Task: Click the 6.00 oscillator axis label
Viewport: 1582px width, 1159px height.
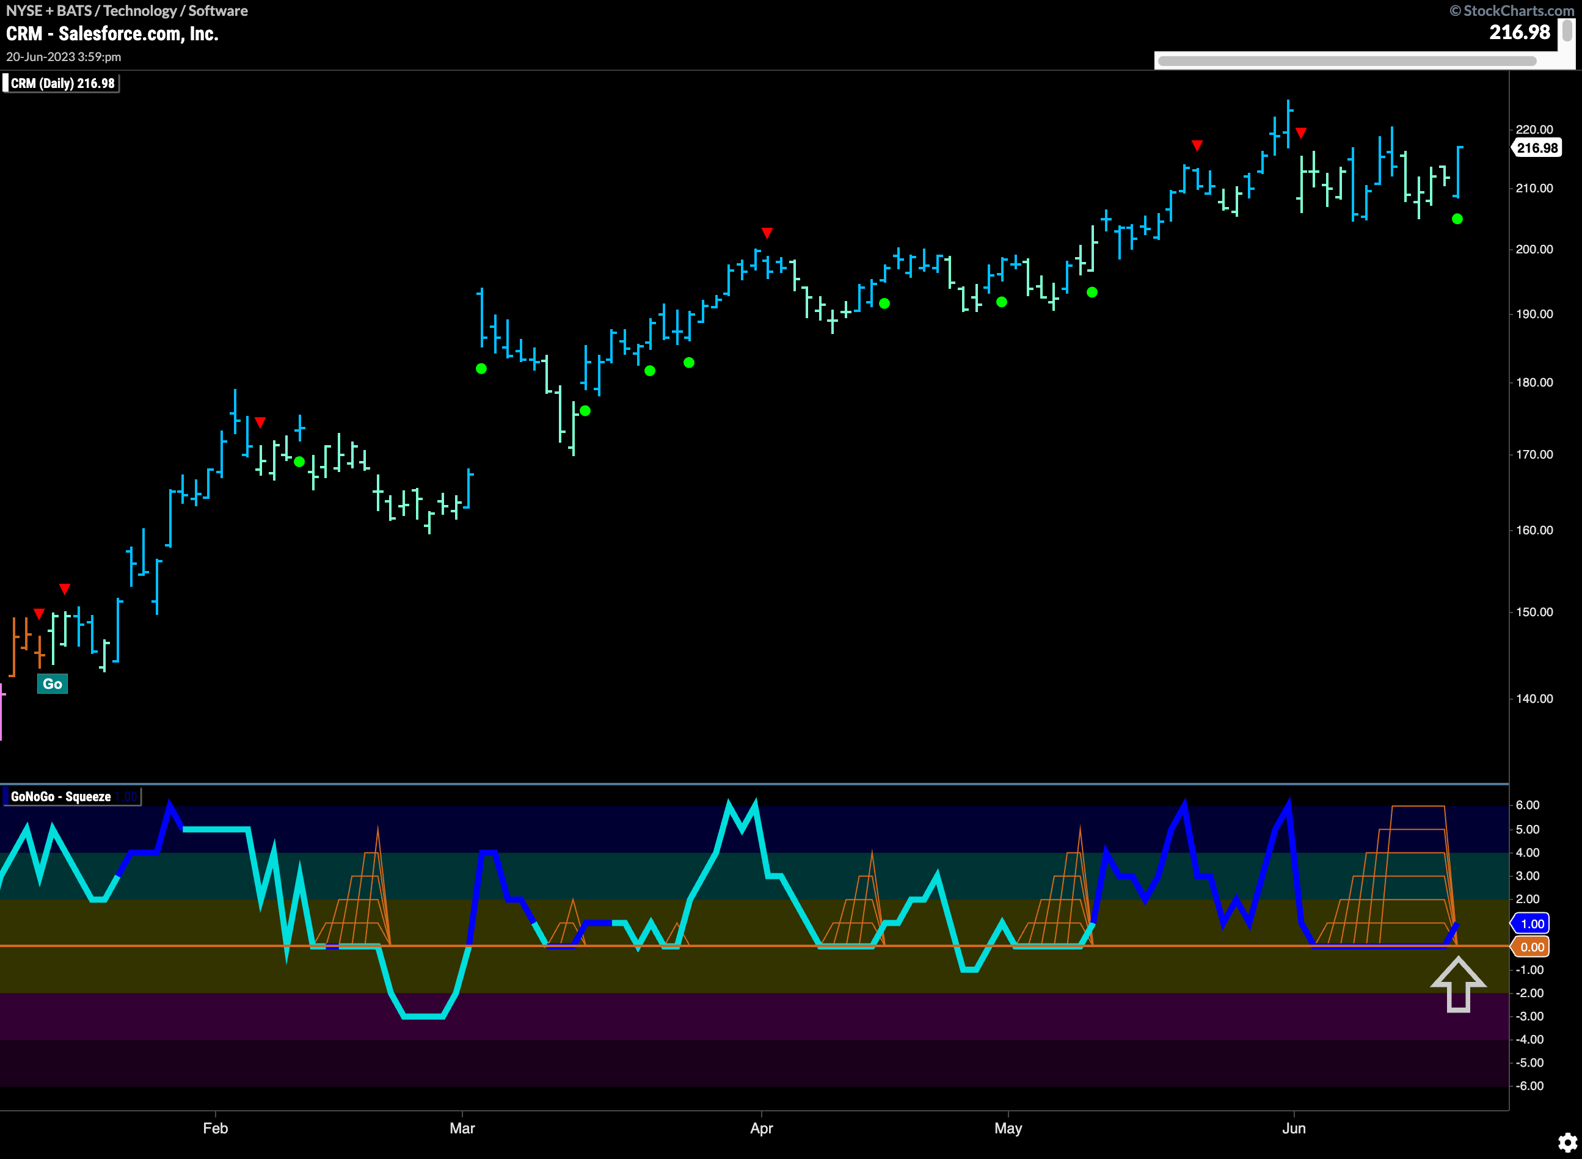Action: point(1528,805)
